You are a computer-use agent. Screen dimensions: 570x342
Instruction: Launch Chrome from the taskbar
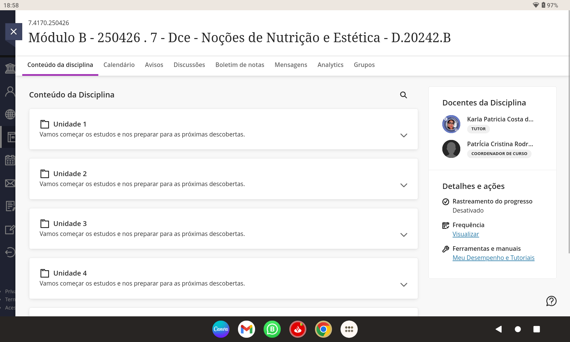click(x=323, y=329)
